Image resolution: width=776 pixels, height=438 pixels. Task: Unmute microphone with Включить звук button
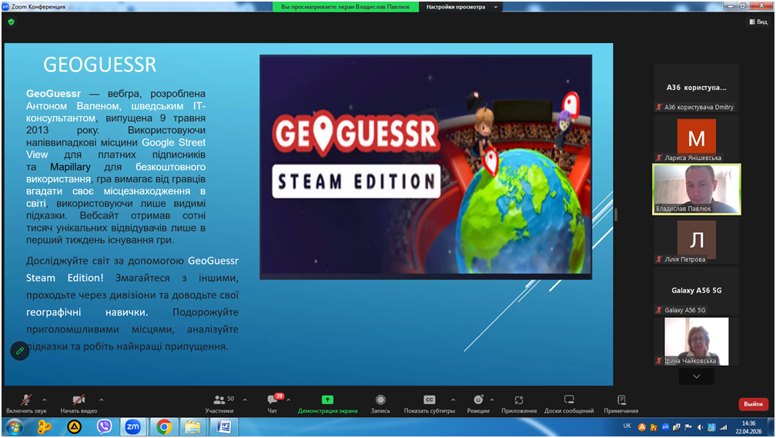[x=26, y=403]
